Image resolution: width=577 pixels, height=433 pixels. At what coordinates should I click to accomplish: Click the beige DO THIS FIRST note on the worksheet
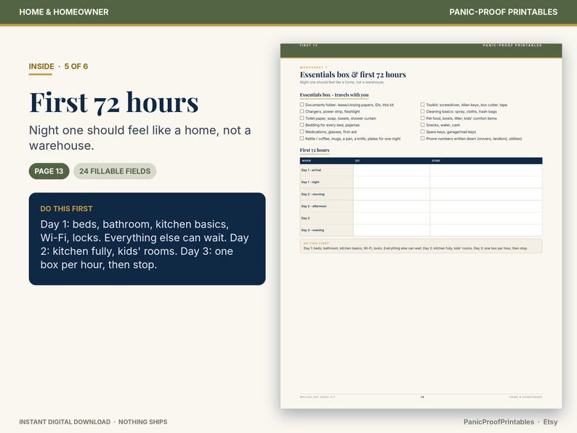pos(421,246)
